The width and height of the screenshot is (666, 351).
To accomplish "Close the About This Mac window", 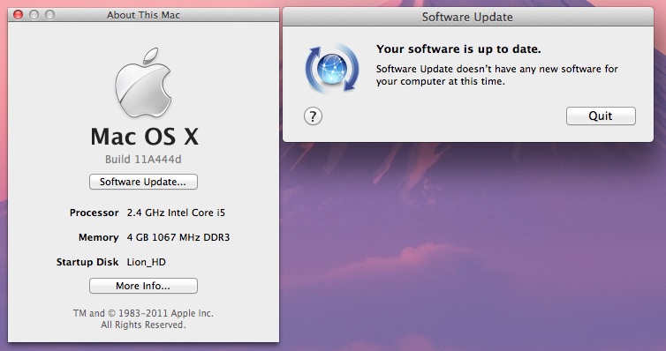I will (18, 15).
